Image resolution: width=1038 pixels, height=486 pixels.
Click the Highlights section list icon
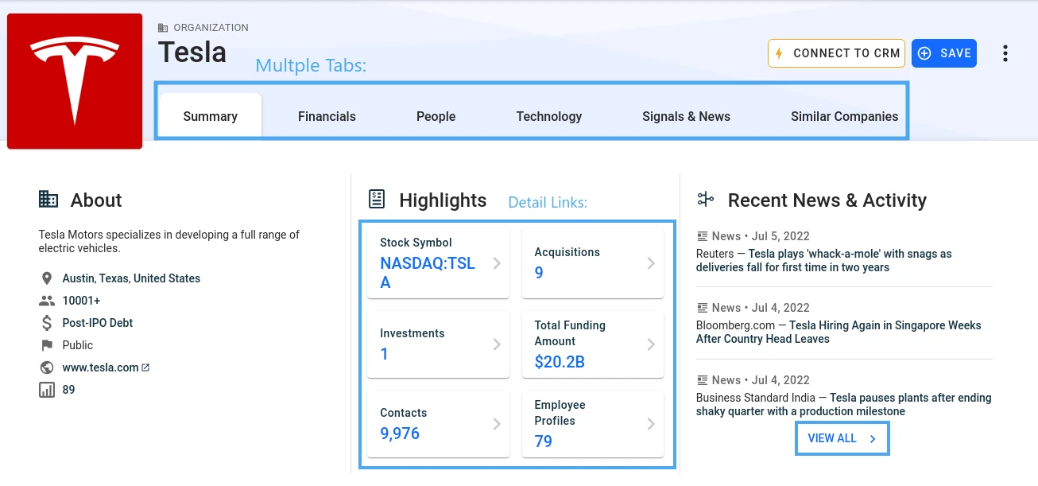(377, 200)
